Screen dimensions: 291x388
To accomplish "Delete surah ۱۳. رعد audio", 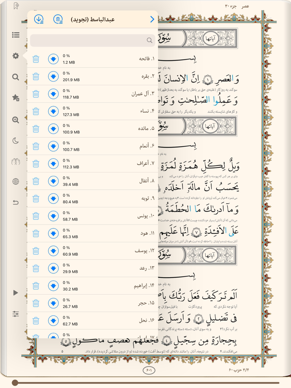I will click(36, 268).
